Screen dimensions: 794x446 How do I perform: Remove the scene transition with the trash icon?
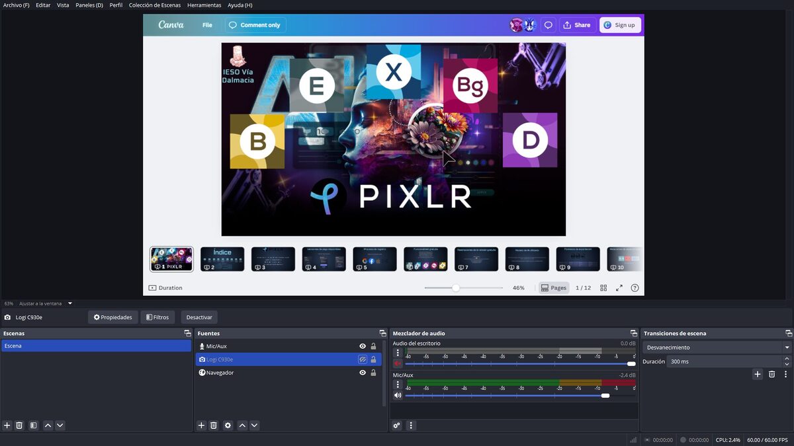tap(772, 374)
